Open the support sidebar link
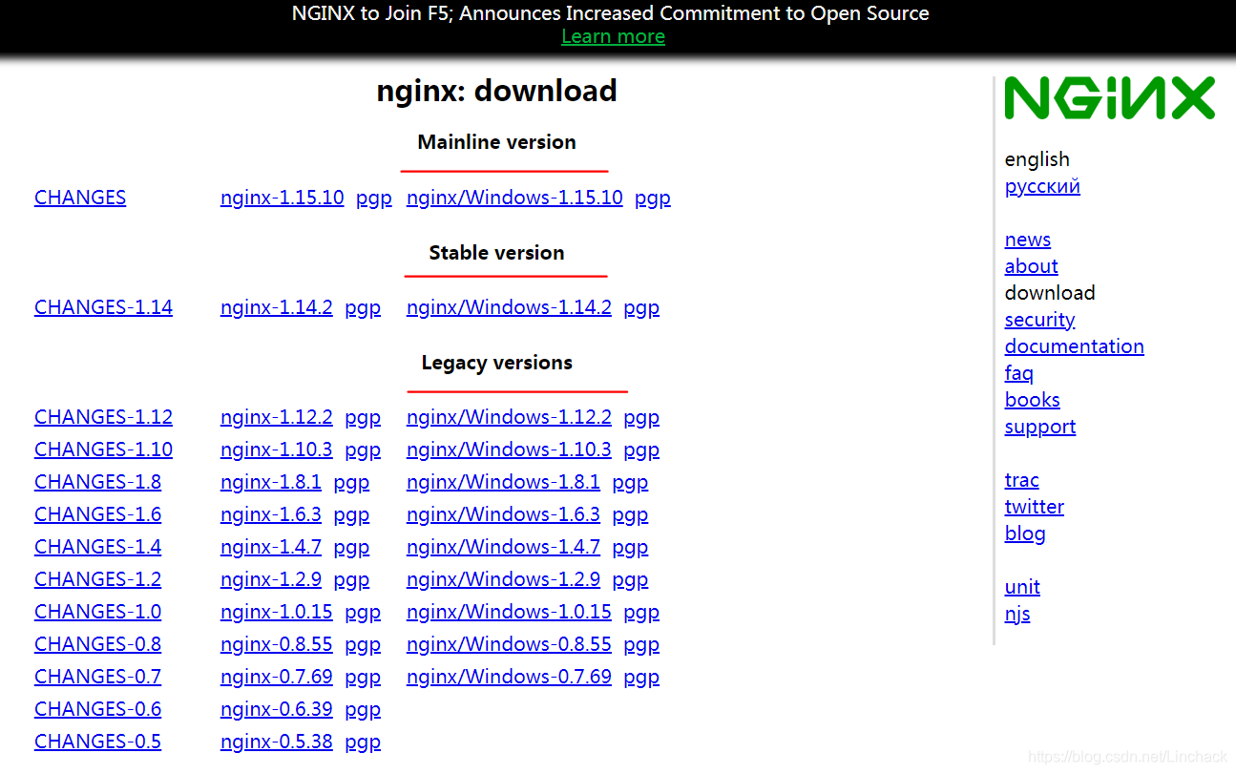Image resolution: width=1236 pixels, height=774 pixels. (1039, 427)
